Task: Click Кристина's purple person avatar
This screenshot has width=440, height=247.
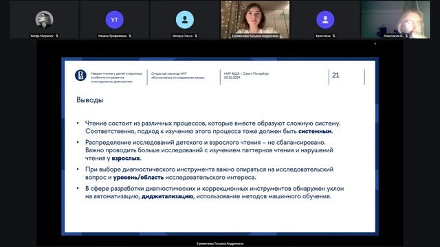Action: tap(325, 20)
